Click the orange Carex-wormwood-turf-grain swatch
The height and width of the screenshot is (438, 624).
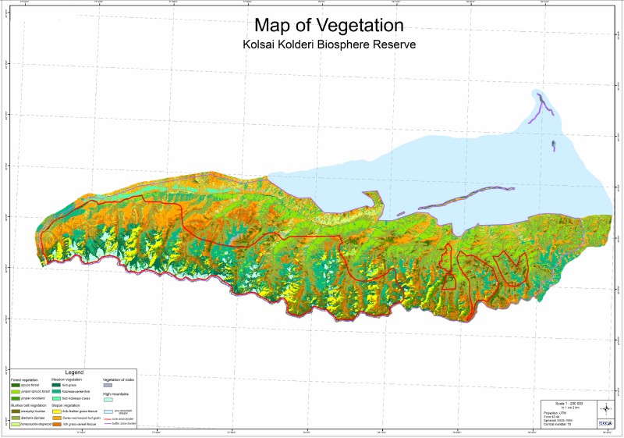[x=56, y=418]
